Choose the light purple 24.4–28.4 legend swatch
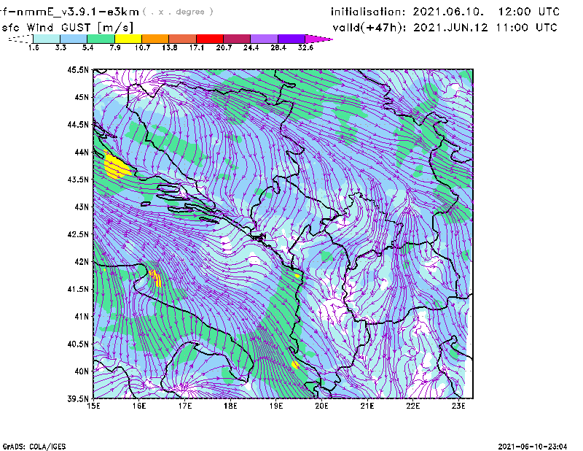 (265, 39)
